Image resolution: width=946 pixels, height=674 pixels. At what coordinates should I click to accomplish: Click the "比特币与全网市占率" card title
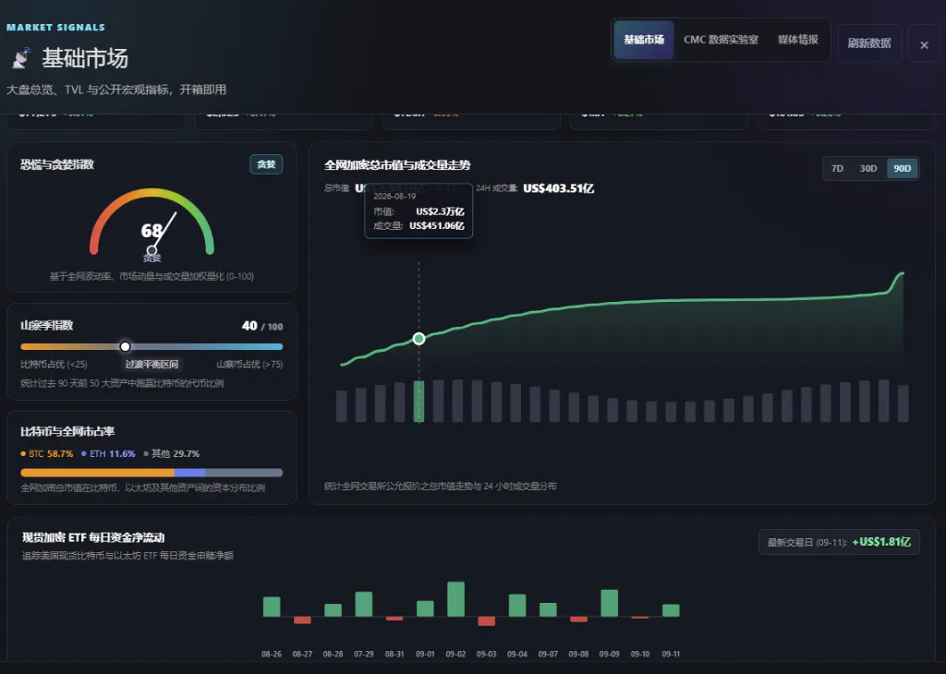67,431
